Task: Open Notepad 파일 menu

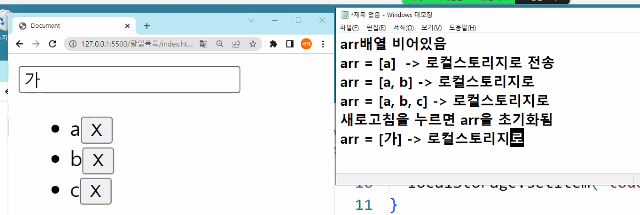Action: [x=349, y=27]
